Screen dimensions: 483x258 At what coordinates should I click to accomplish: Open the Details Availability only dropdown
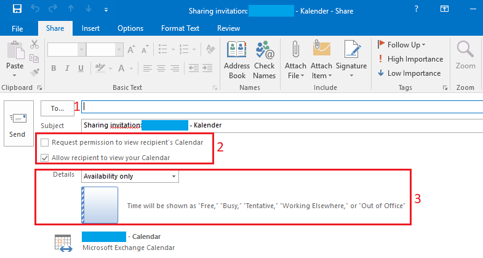[x=130, y=176]
